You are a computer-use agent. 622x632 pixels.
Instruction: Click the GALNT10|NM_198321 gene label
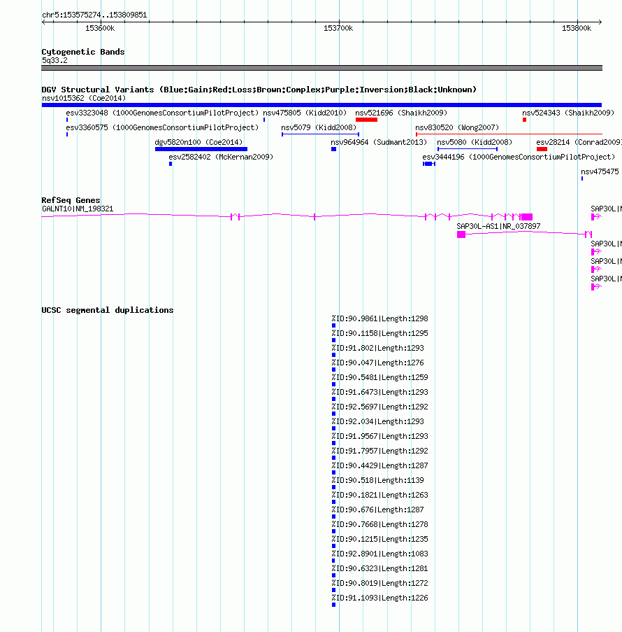point(78,209)
